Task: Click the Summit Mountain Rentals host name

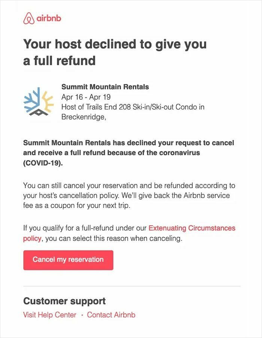Action: click(105, 86)
